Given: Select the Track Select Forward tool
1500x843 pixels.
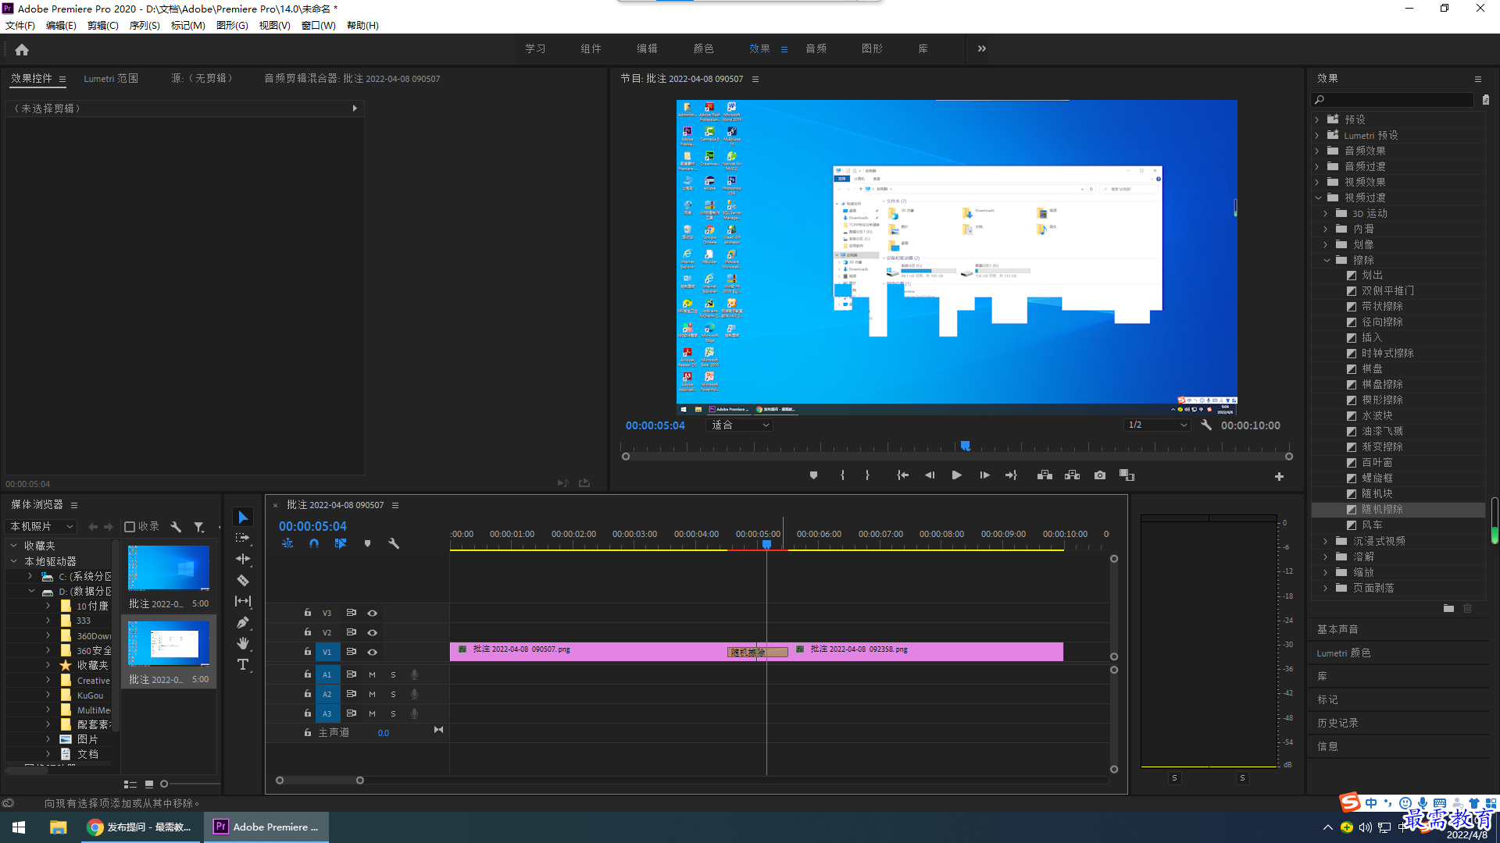Looking at the screenshot, I should [243, 538].
